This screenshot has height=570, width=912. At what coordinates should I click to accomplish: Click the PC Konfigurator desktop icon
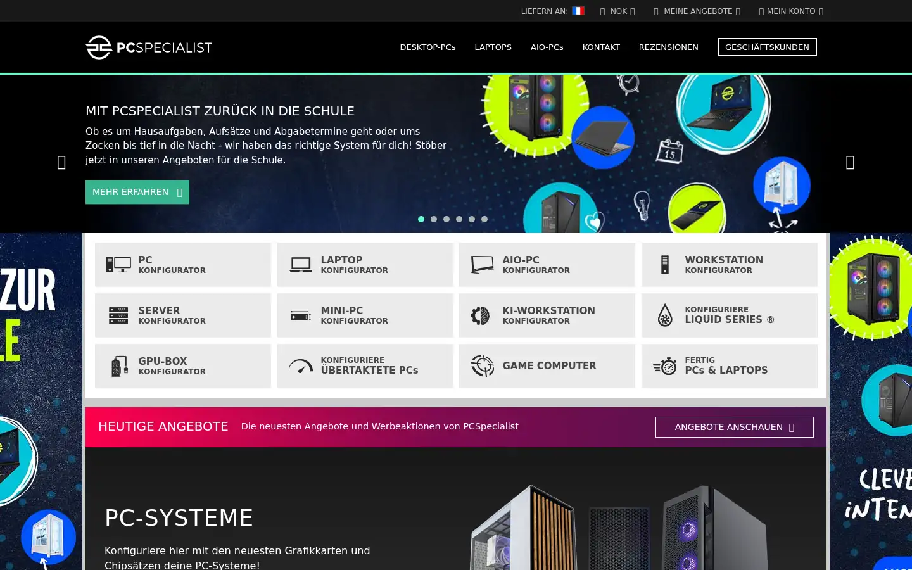118,265
